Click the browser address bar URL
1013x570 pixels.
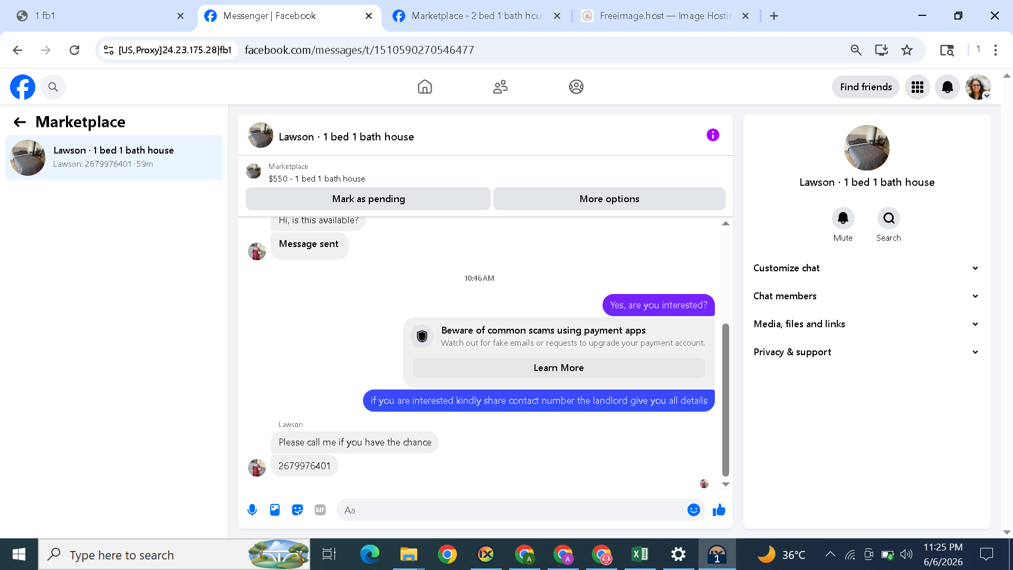pos(359,50)
